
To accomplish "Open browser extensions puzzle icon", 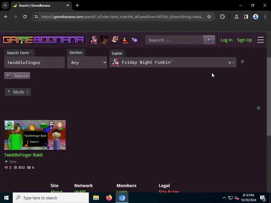I will point(222,17).
